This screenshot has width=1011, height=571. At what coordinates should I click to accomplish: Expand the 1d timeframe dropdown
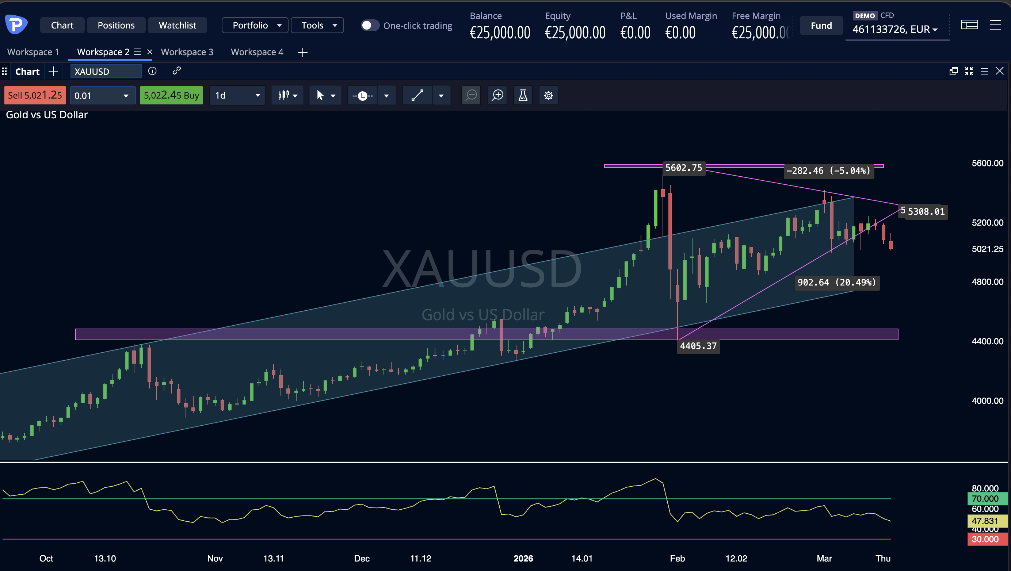click(x=237, y=95)
